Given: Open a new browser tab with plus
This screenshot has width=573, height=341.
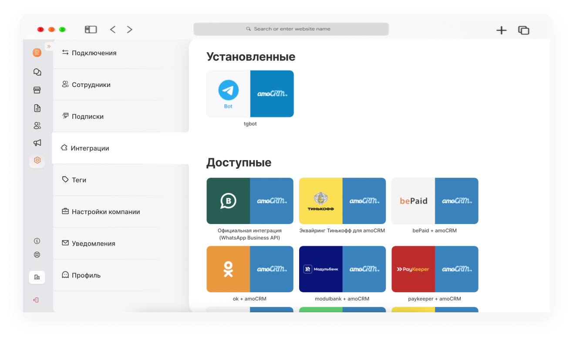Looking at the screenshot, I should [502, 30].
